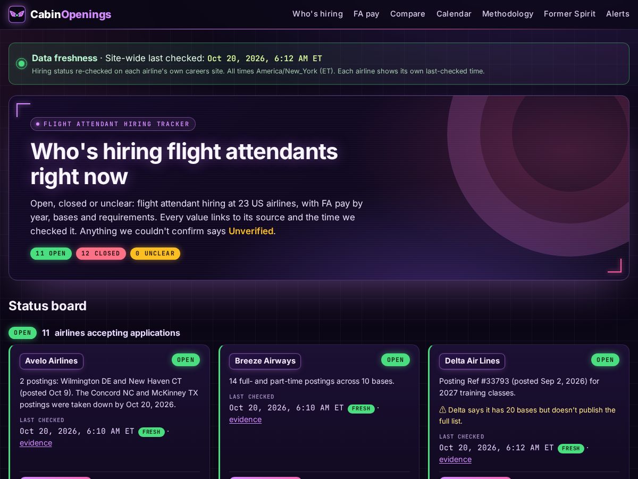Viewport: 638px width, 479px height.
Task: Click OPEN status badge on Avelo card
Action: [186, 360]
